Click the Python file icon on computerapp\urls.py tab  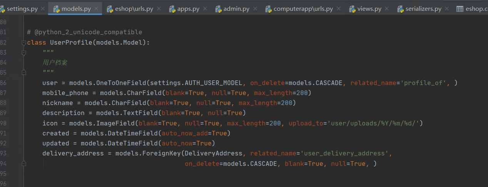[268, 8]
